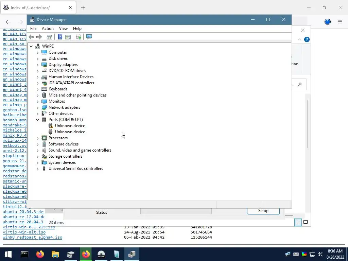
Task: Open the blue question-mark Help toolbar icon
Action: (x=60, y=37)
